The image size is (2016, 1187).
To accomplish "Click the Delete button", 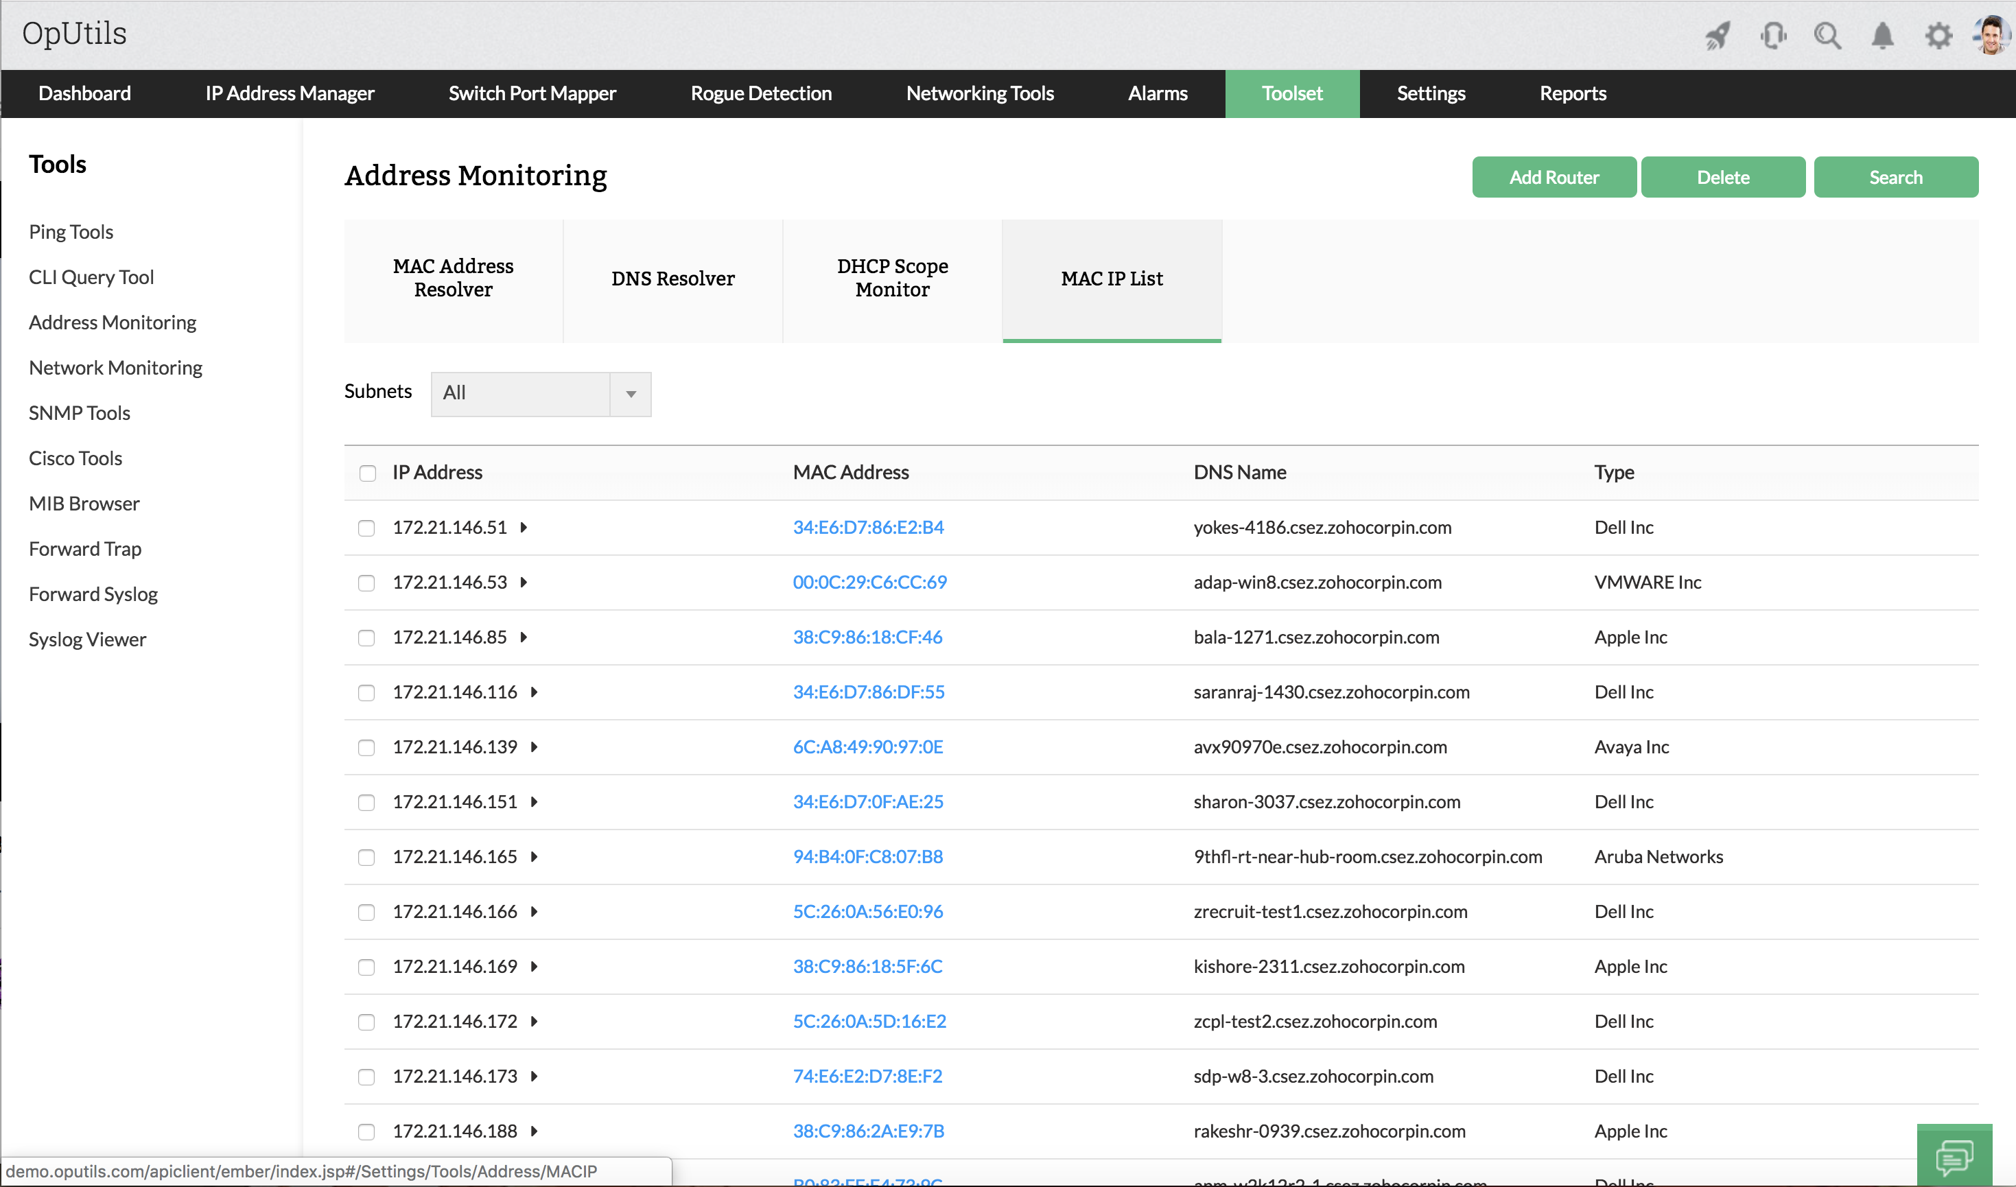I will [x=1722, y=177].
